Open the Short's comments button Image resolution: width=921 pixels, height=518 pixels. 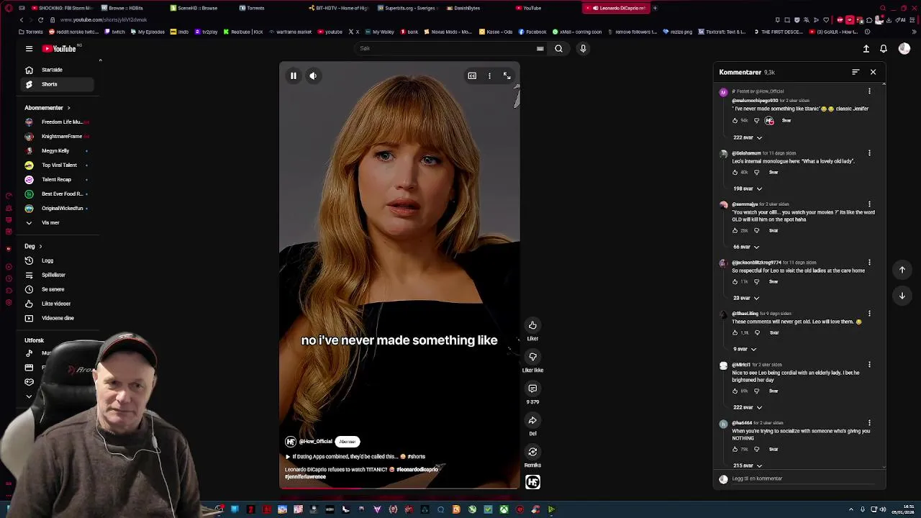pos(532,388)
